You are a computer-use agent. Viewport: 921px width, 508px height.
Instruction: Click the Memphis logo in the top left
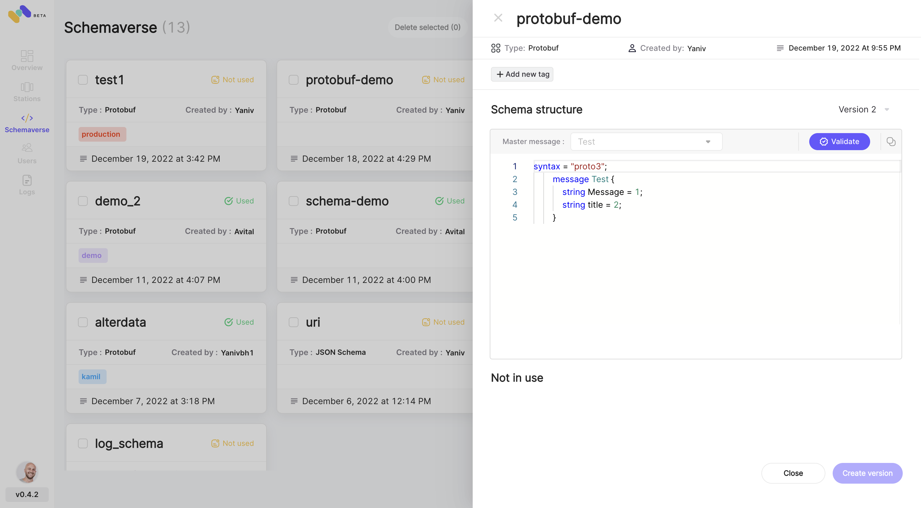pyautogui.click(x=20, y=14)
